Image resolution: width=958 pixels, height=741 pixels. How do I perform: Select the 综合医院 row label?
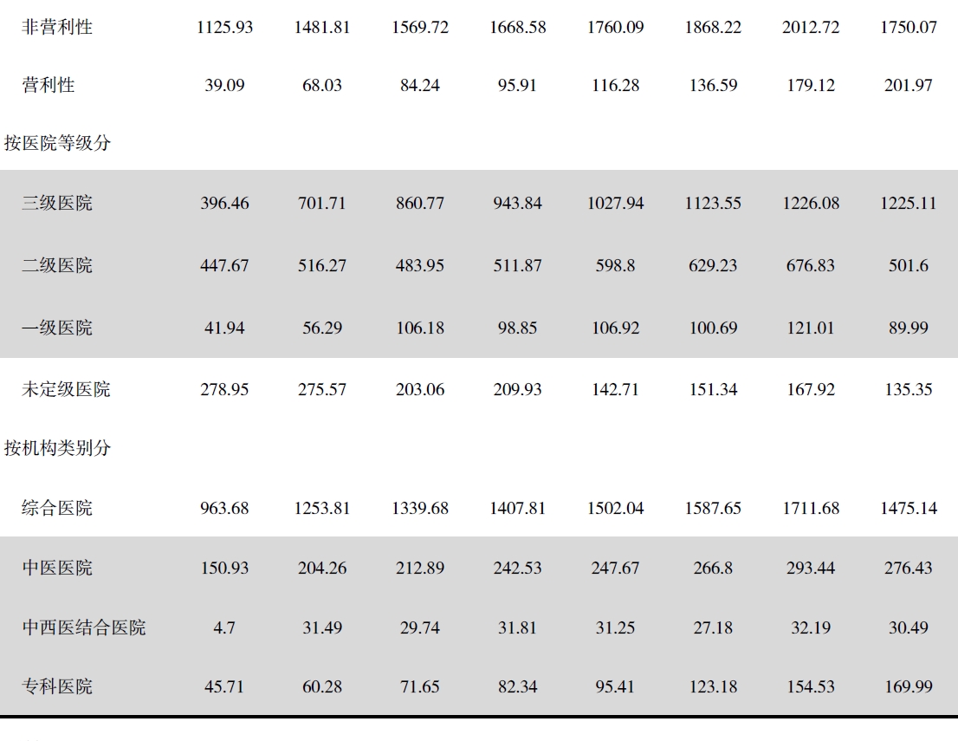pyautogui.click(x=57, y=508)
